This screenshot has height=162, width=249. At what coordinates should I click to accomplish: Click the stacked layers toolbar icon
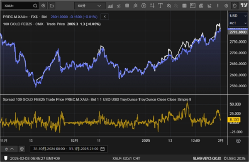click(127, 6)
